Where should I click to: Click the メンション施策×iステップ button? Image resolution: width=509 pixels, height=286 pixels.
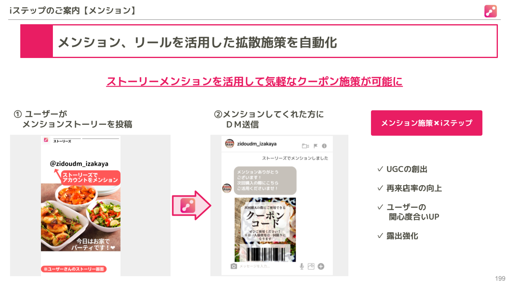(427, 123)
